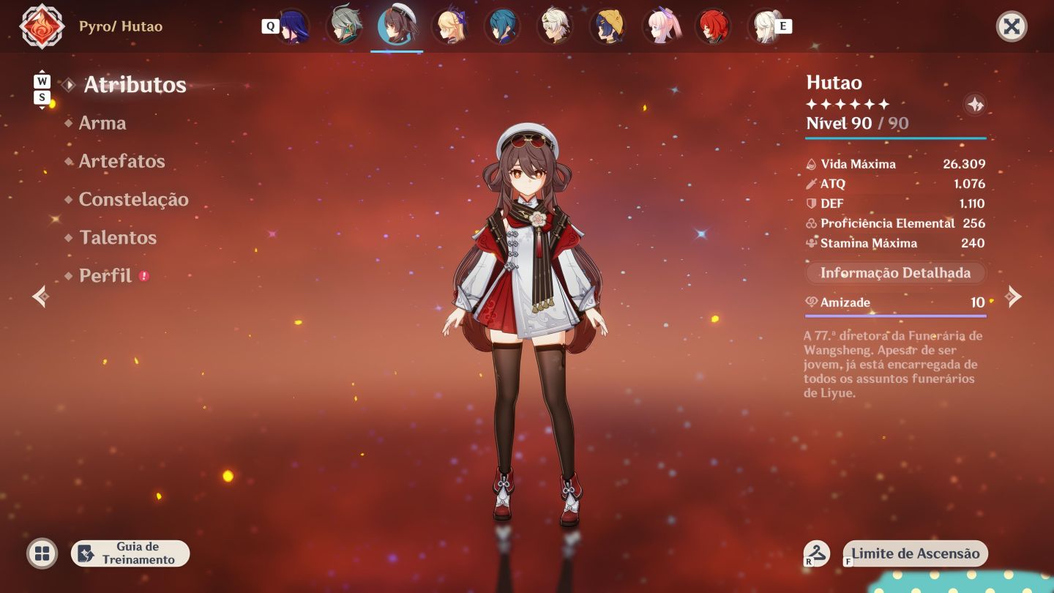Click the E key hint for next character

pos(783,26)
